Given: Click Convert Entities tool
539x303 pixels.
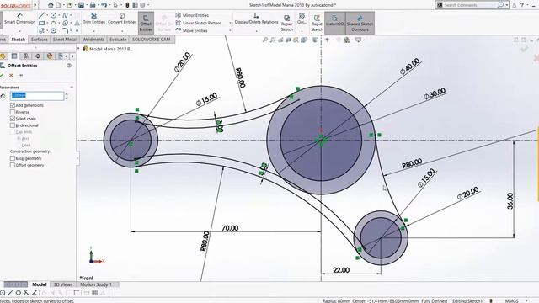Looking at the screenshot, I should pos(122,19).
